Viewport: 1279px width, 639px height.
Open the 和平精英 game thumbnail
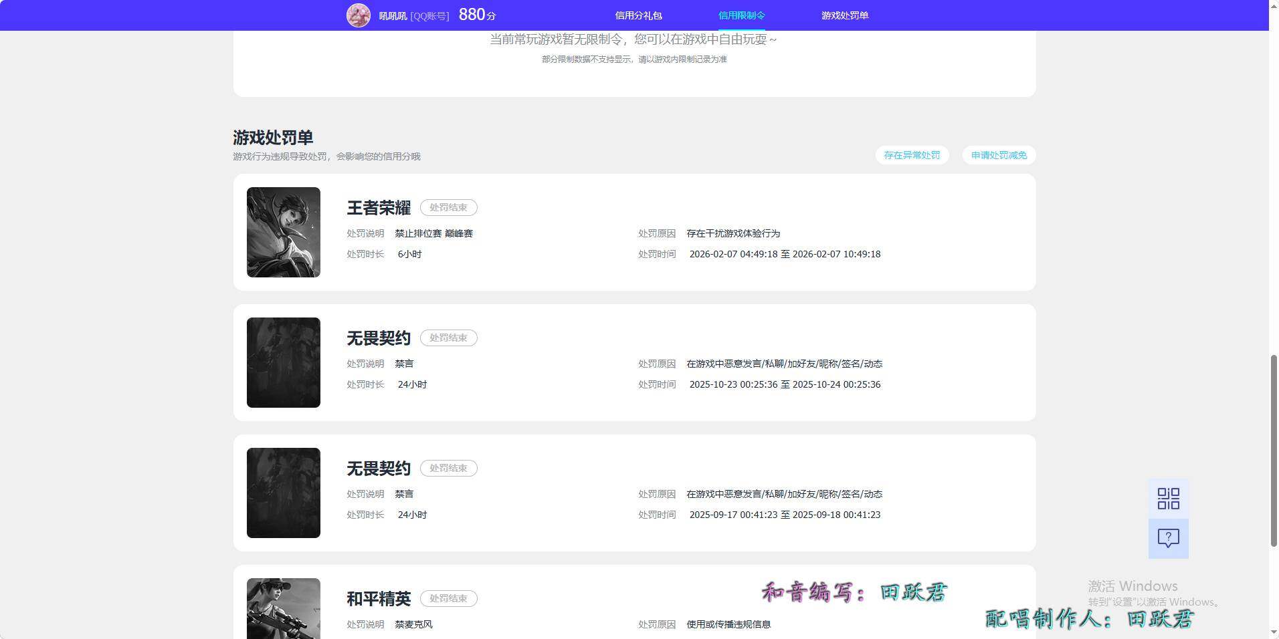pos(284,608)
